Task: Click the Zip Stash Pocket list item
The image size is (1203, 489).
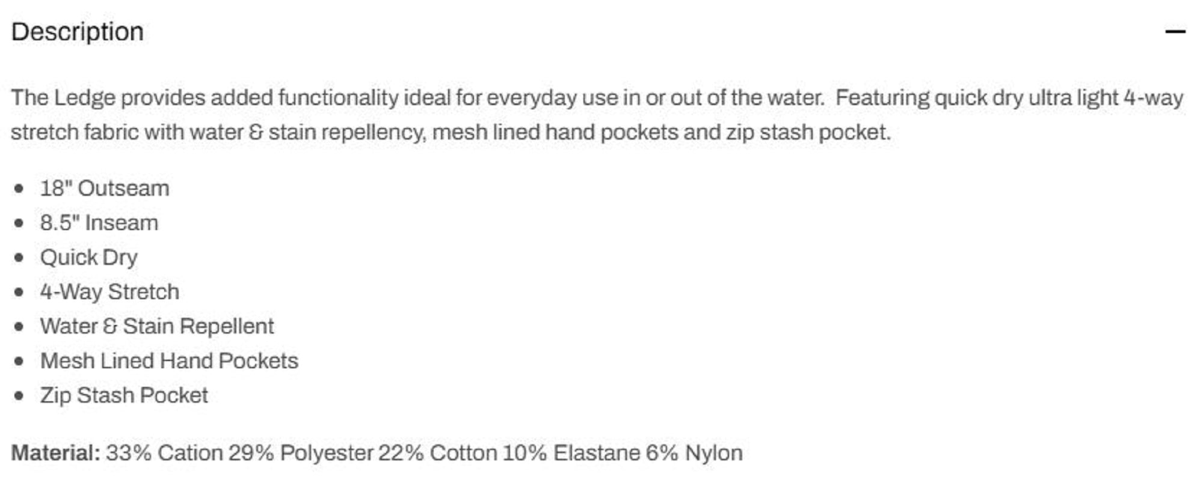Action: click(x=124, y=395)
